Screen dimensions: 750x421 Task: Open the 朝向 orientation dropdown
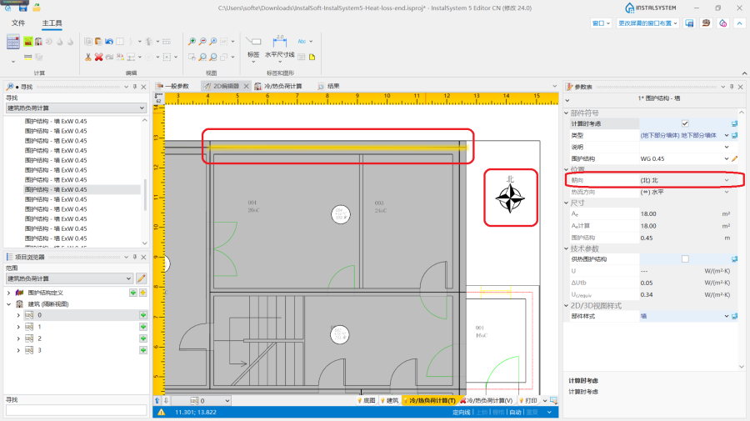click(726, 180)
